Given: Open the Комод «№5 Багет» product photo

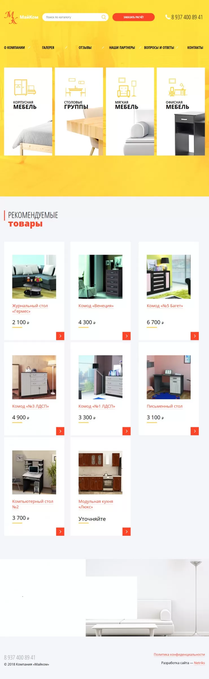Looking at the screenshot, I should (169, 277).
